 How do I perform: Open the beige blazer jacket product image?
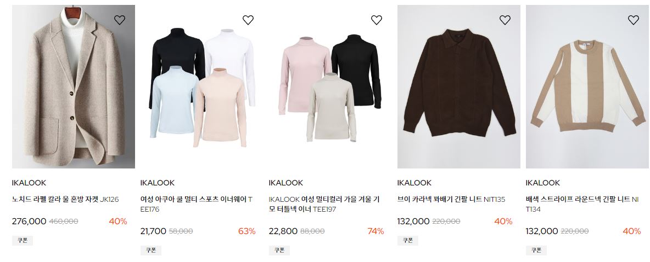(74, 87)
